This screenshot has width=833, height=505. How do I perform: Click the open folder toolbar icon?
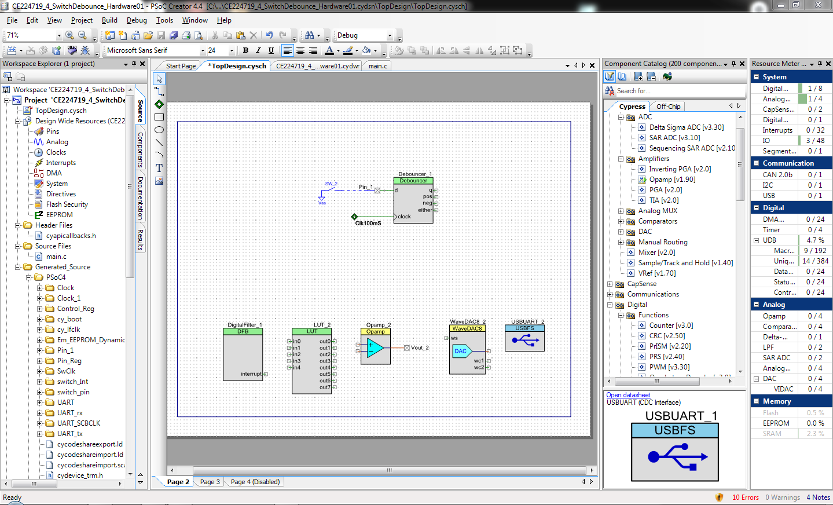[148, 35]
